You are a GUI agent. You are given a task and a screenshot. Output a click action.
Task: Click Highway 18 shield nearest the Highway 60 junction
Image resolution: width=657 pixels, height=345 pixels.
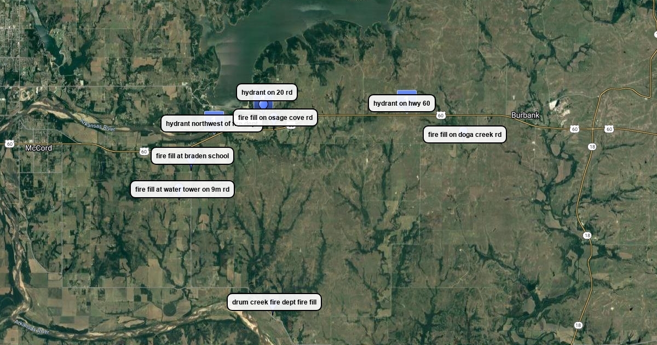point(592,147)
